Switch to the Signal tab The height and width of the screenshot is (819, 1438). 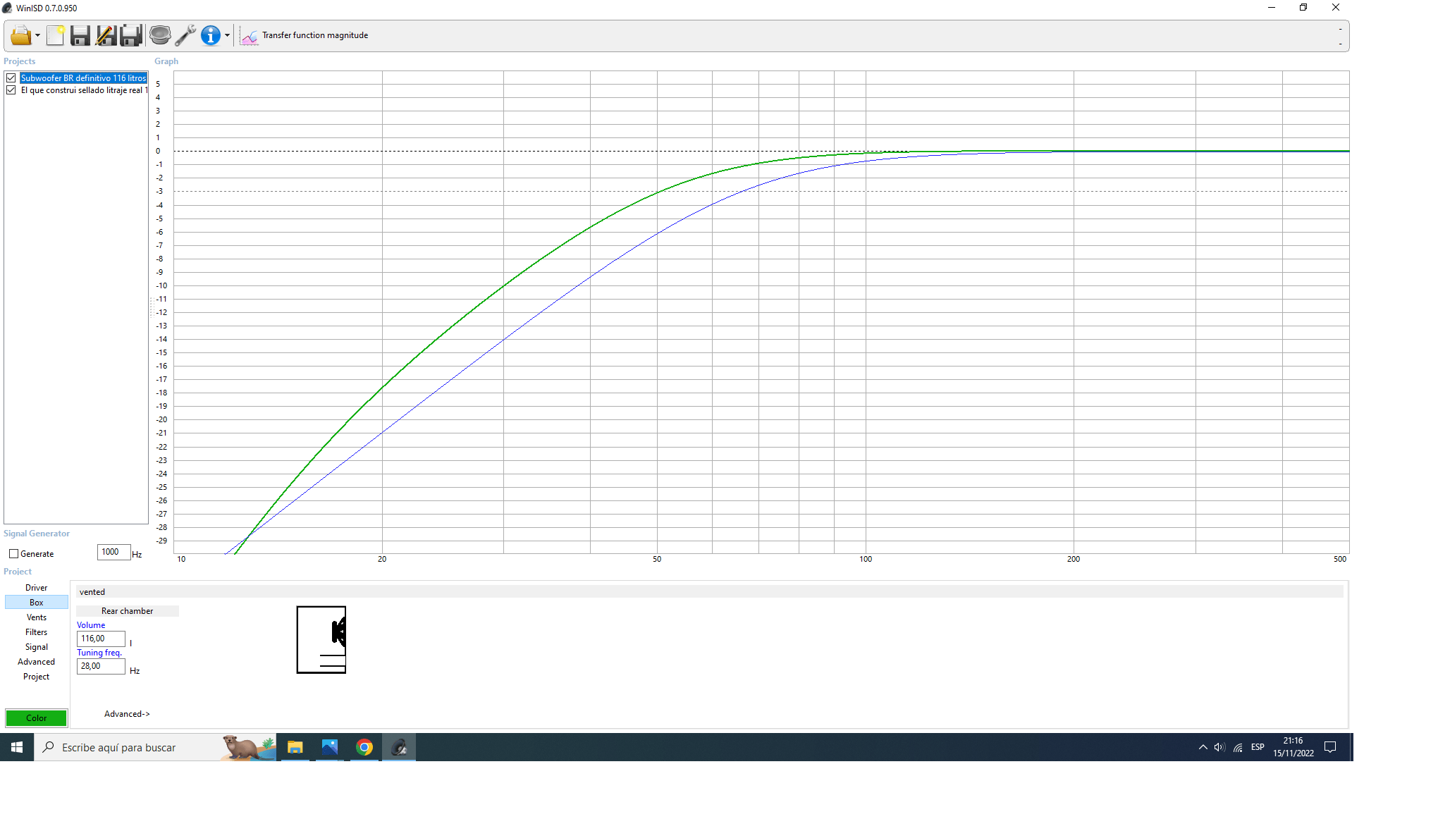37,647
